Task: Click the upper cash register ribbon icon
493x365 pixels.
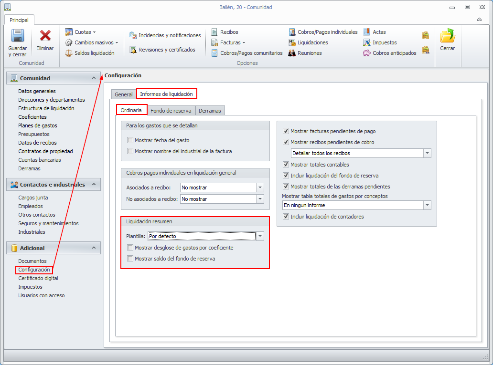Action: (425, 35)
